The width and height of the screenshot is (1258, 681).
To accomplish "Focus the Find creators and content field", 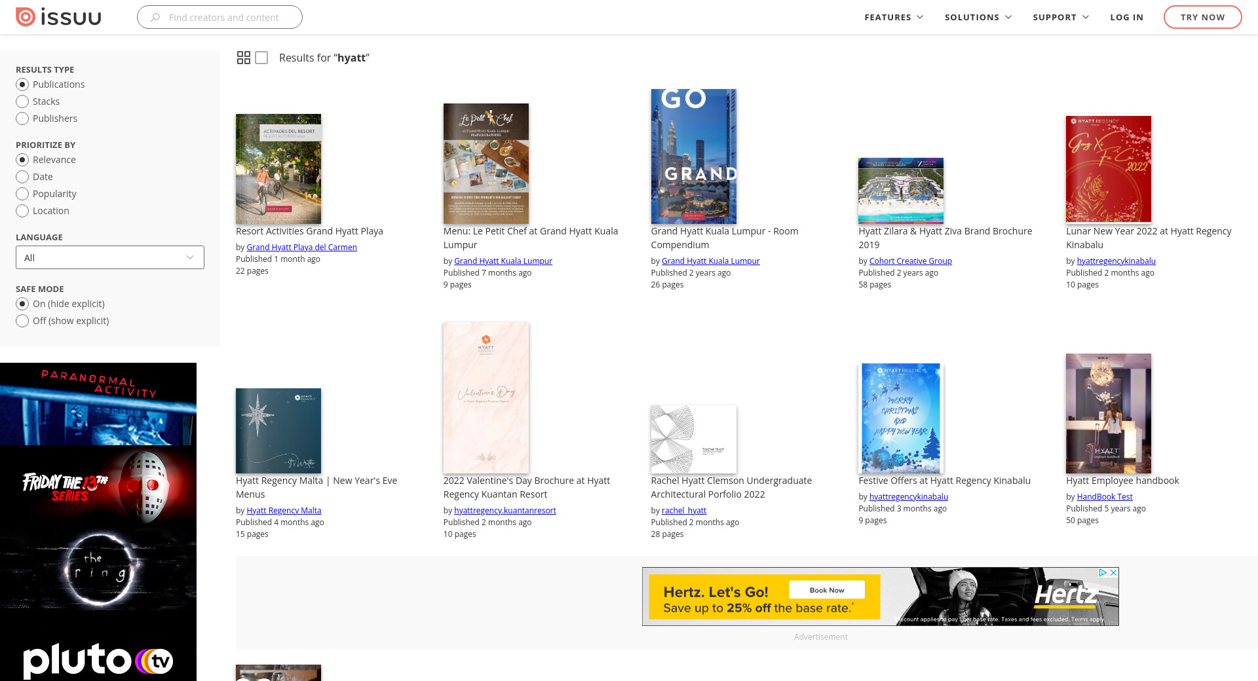I will [224, 18].
